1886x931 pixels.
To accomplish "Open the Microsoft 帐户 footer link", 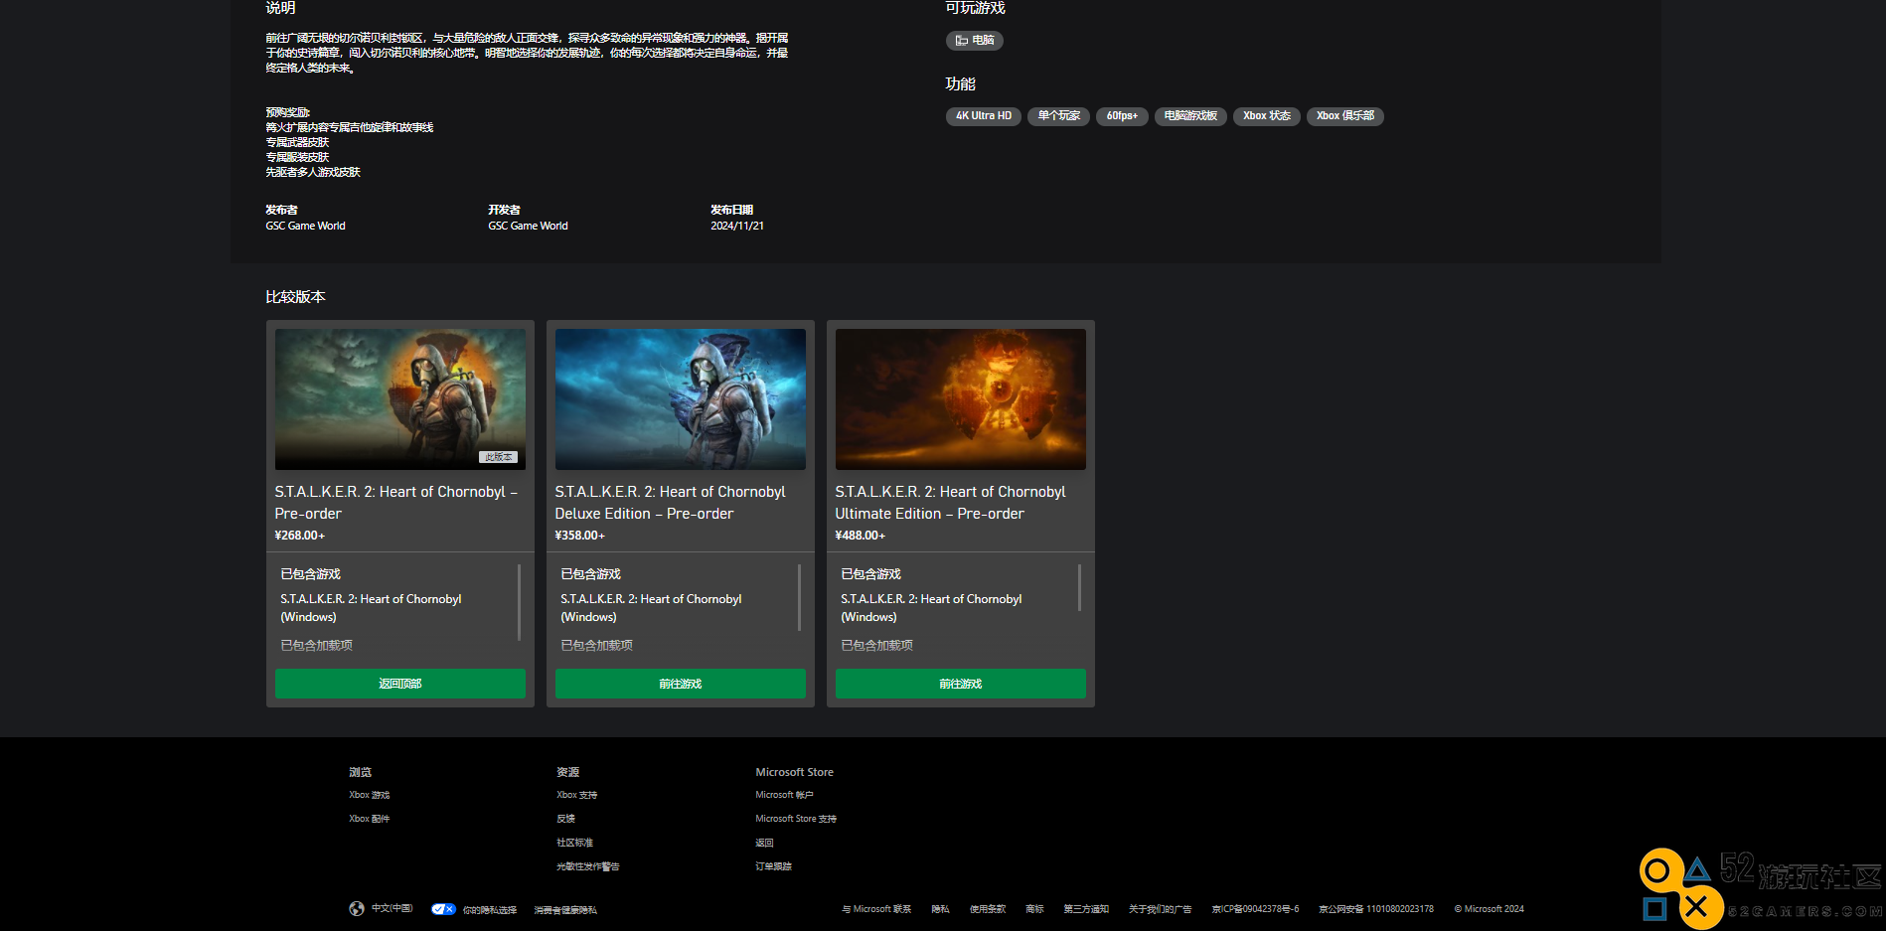I will coord(785,795).
